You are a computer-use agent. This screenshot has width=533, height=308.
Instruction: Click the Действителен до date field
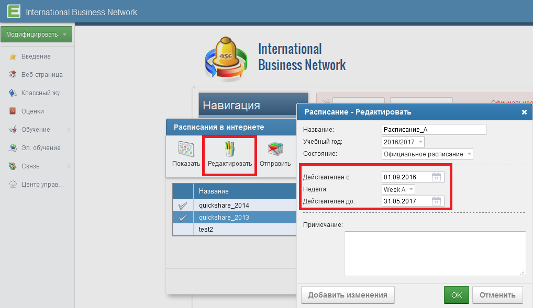(413, 201)
